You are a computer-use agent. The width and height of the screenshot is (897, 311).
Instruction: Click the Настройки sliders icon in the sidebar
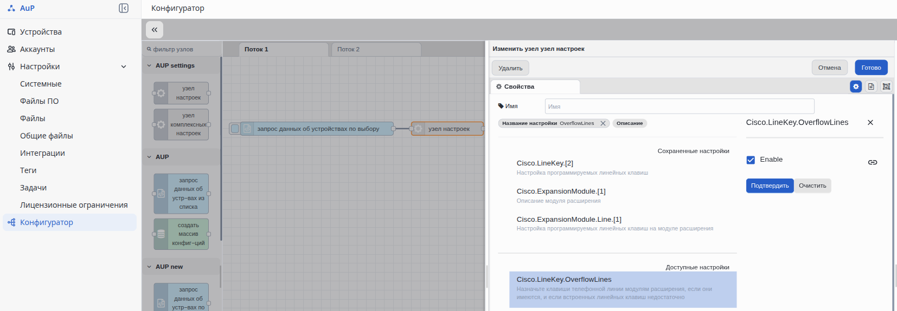pos(11,67)
